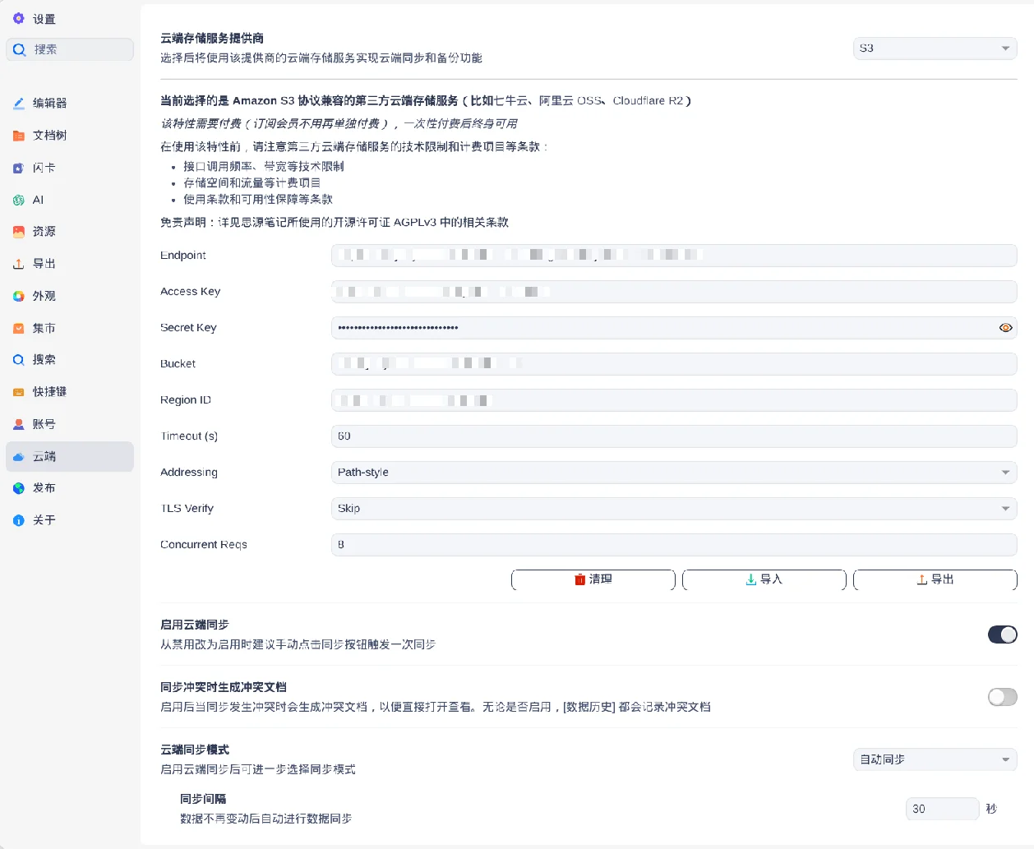Screen dimensions: 1034x849
Task: Open the Addressing dropdown showing Path-style
Action: point(674,472)
